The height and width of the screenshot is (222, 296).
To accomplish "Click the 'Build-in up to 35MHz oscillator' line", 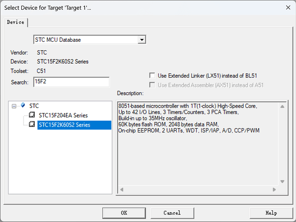I will coord(153,118).
